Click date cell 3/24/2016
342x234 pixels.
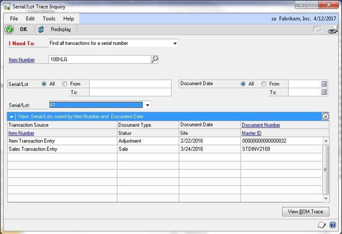(x=209, y=149)
